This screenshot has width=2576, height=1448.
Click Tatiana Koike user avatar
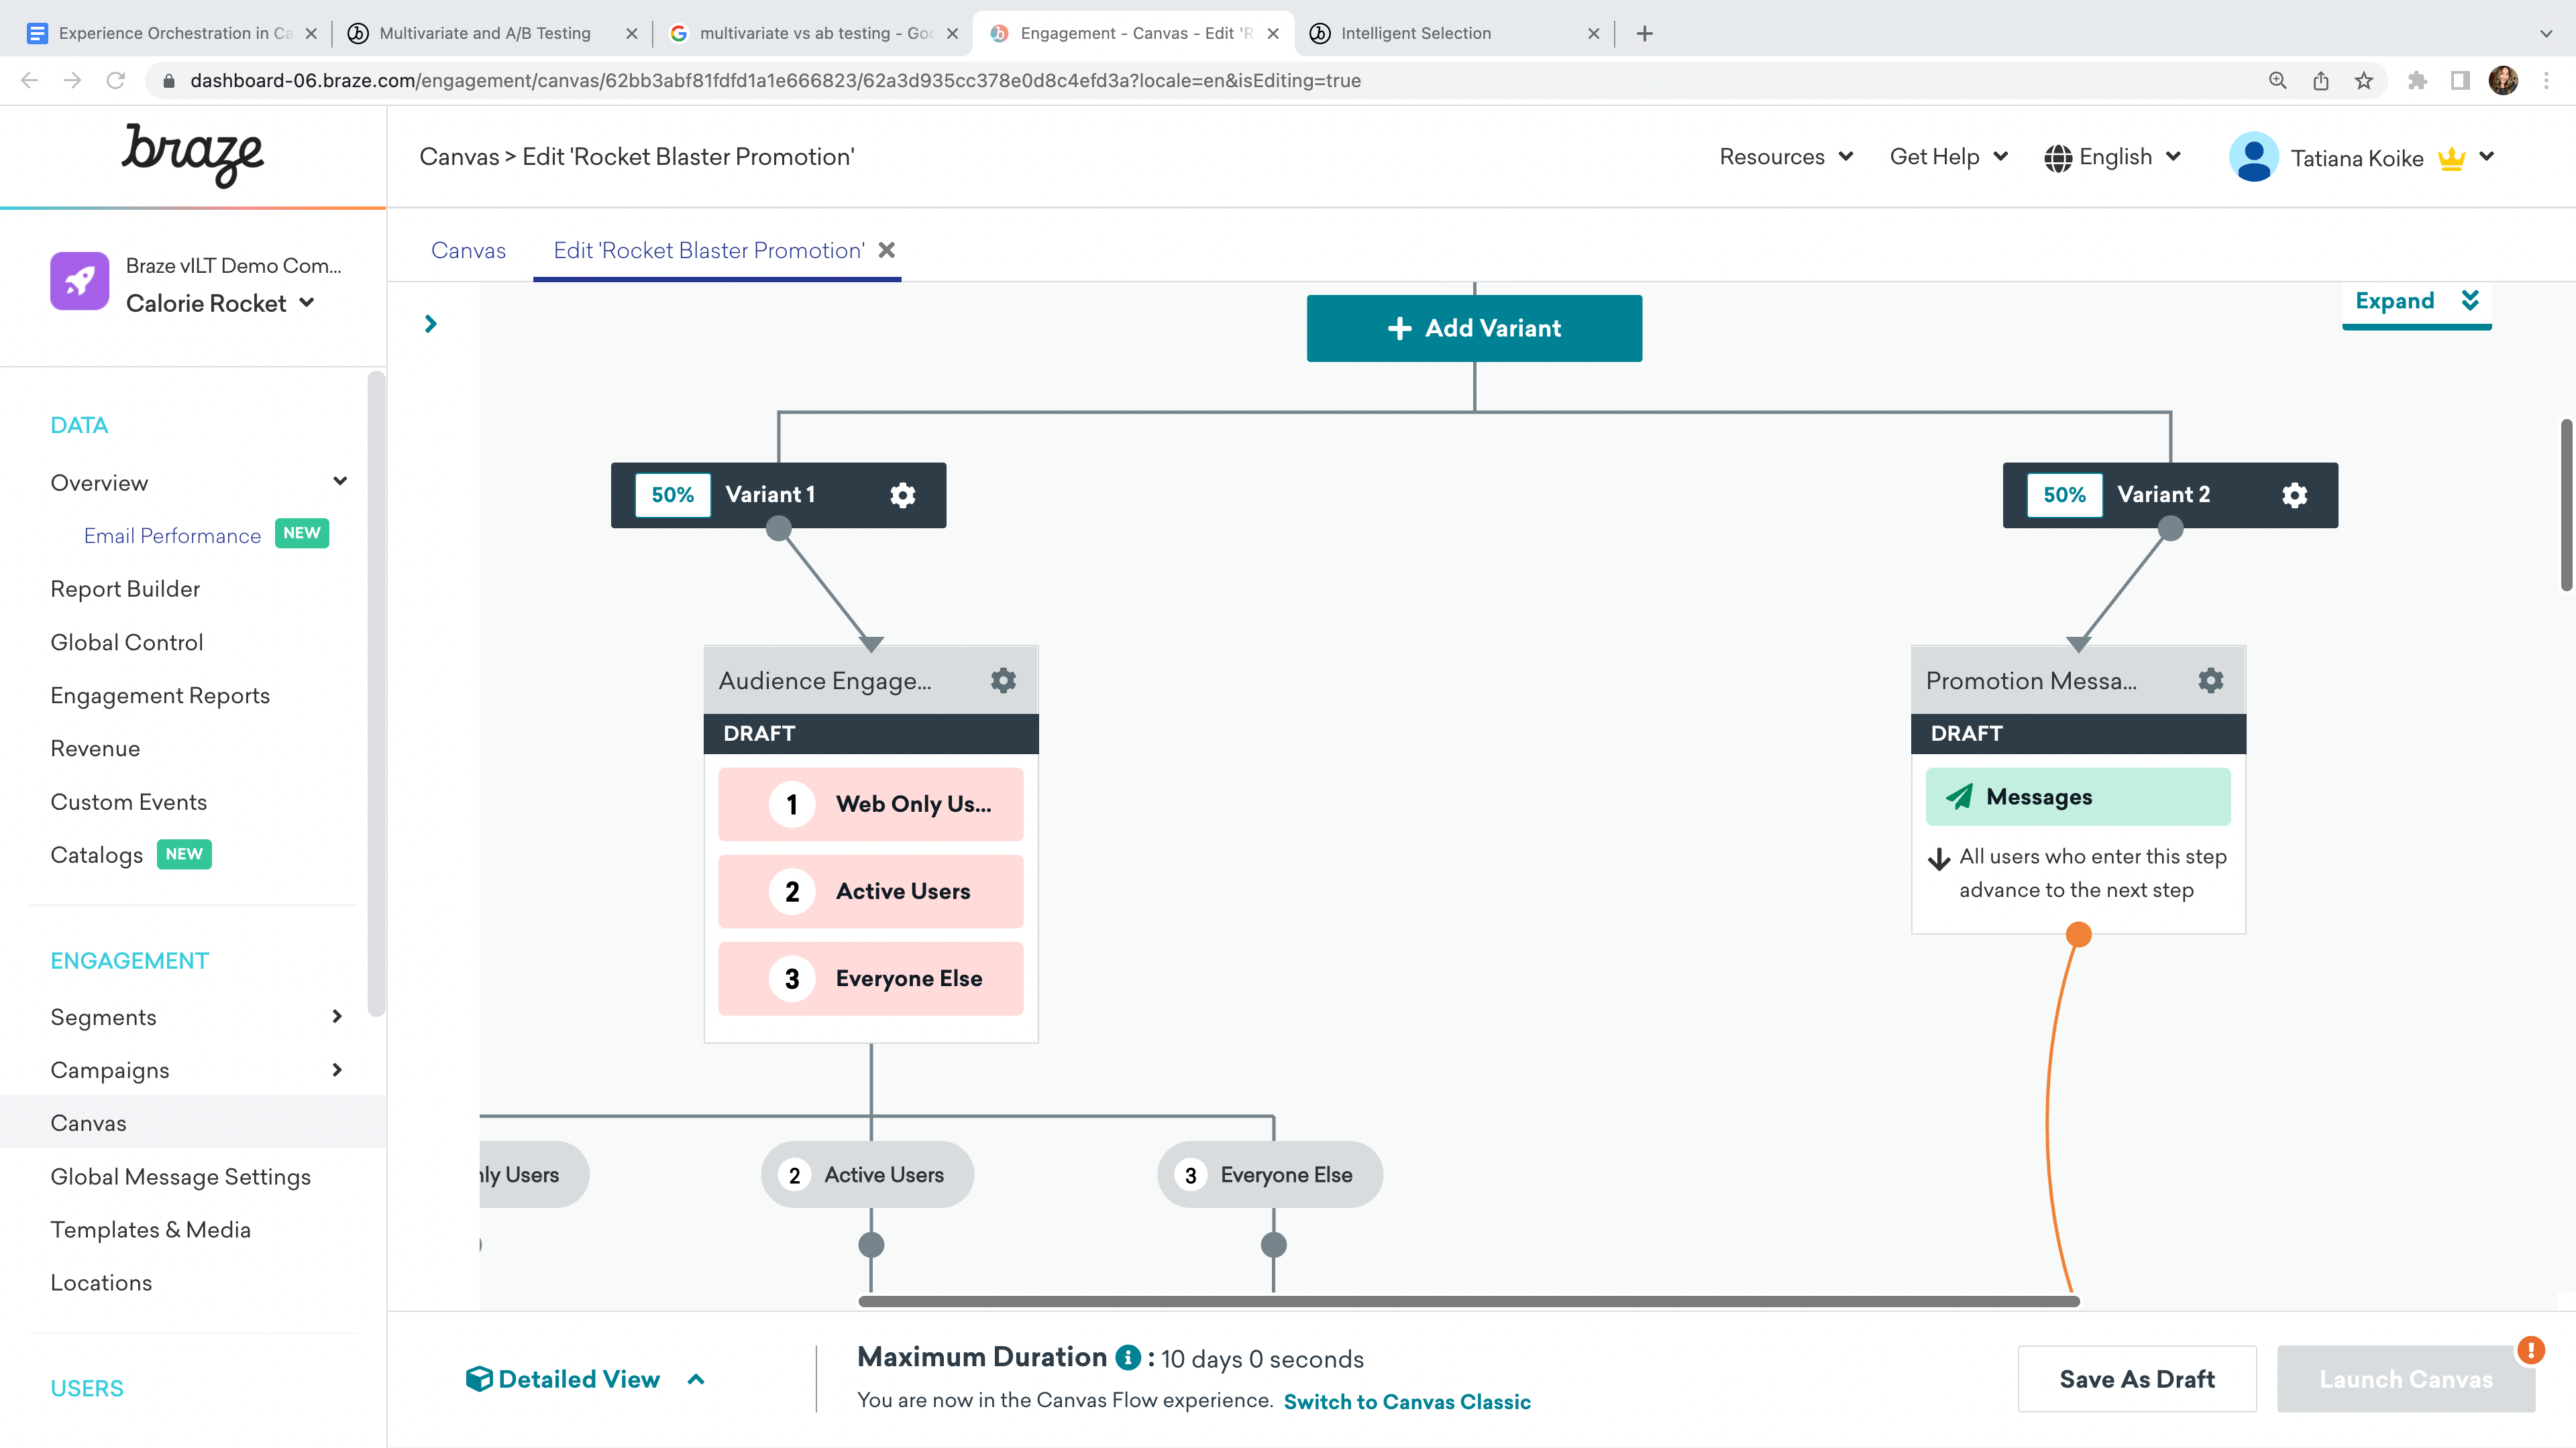pos(2253,157)
